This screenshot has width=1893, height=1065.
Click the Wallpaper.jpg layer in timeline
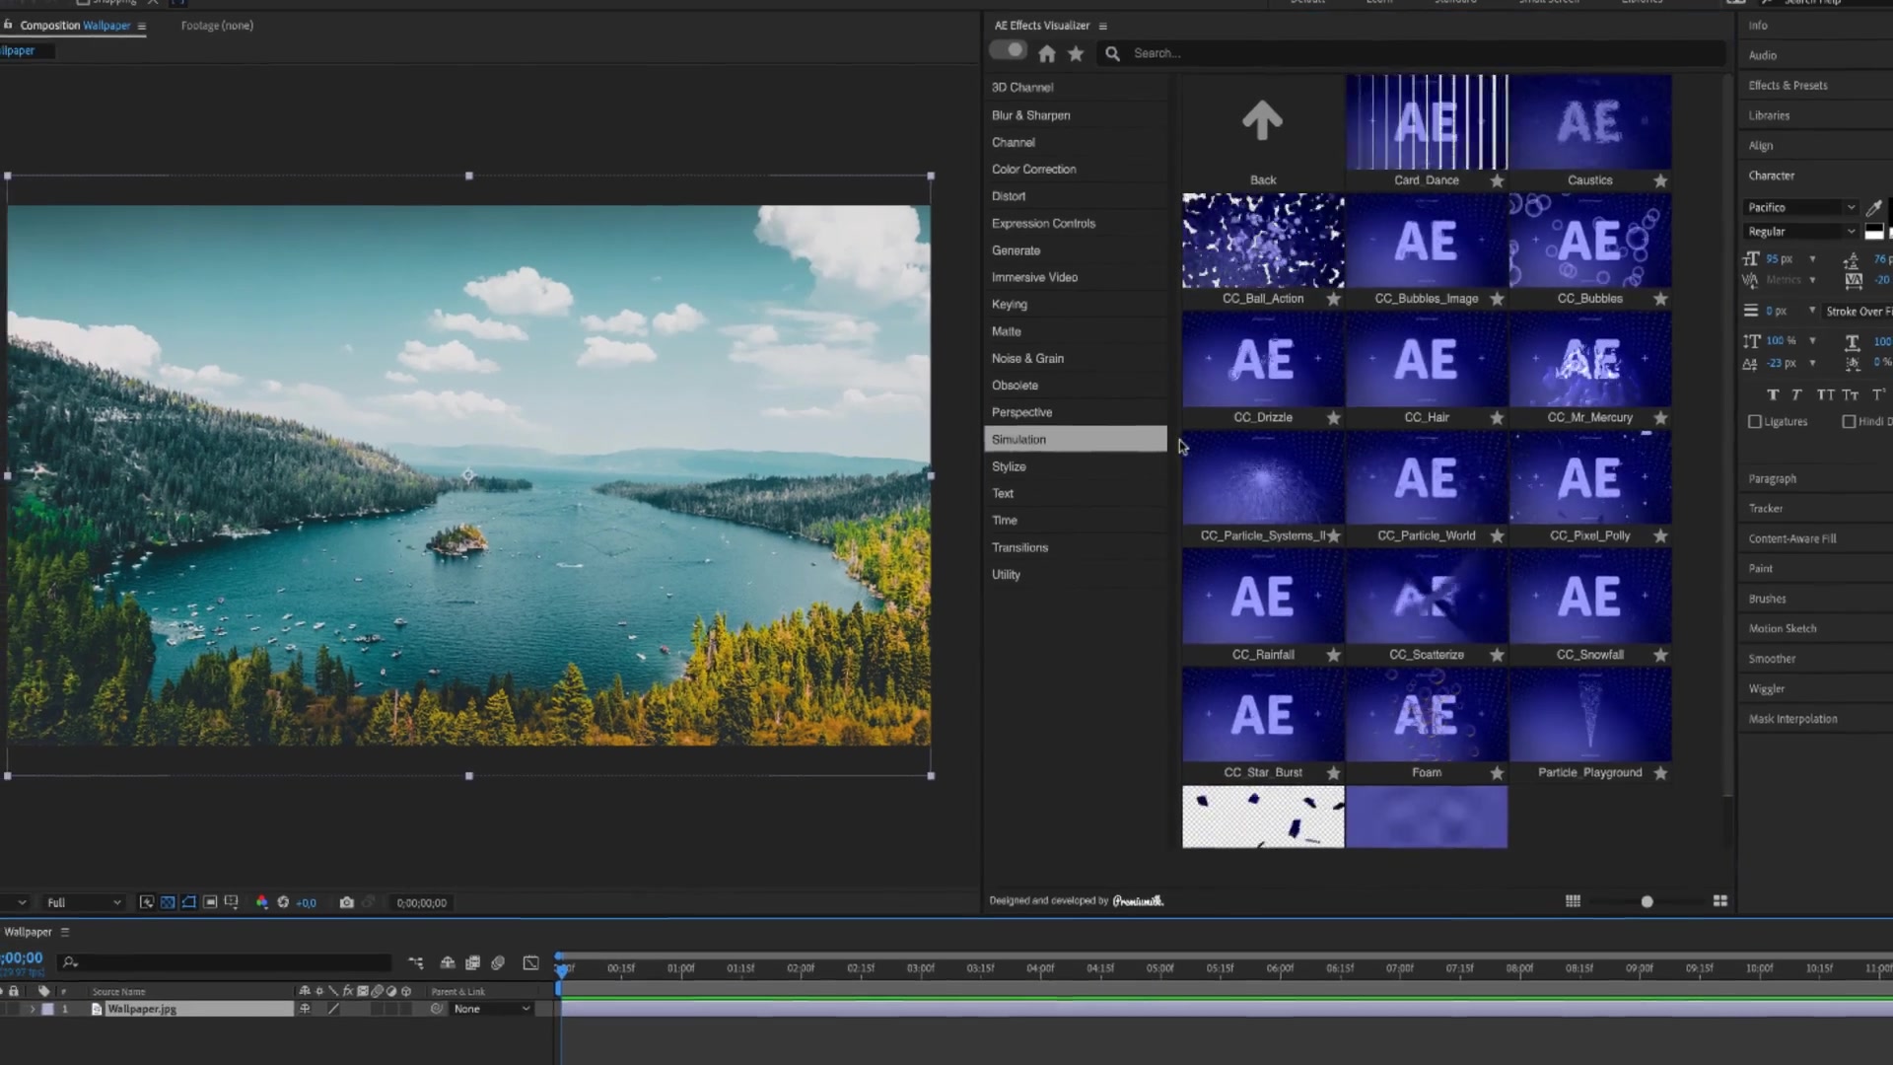(x=140, y=1009)
